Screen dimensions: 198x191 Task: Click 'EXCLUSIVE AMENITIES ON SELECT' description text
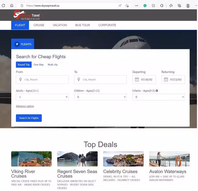pos(77,181)
